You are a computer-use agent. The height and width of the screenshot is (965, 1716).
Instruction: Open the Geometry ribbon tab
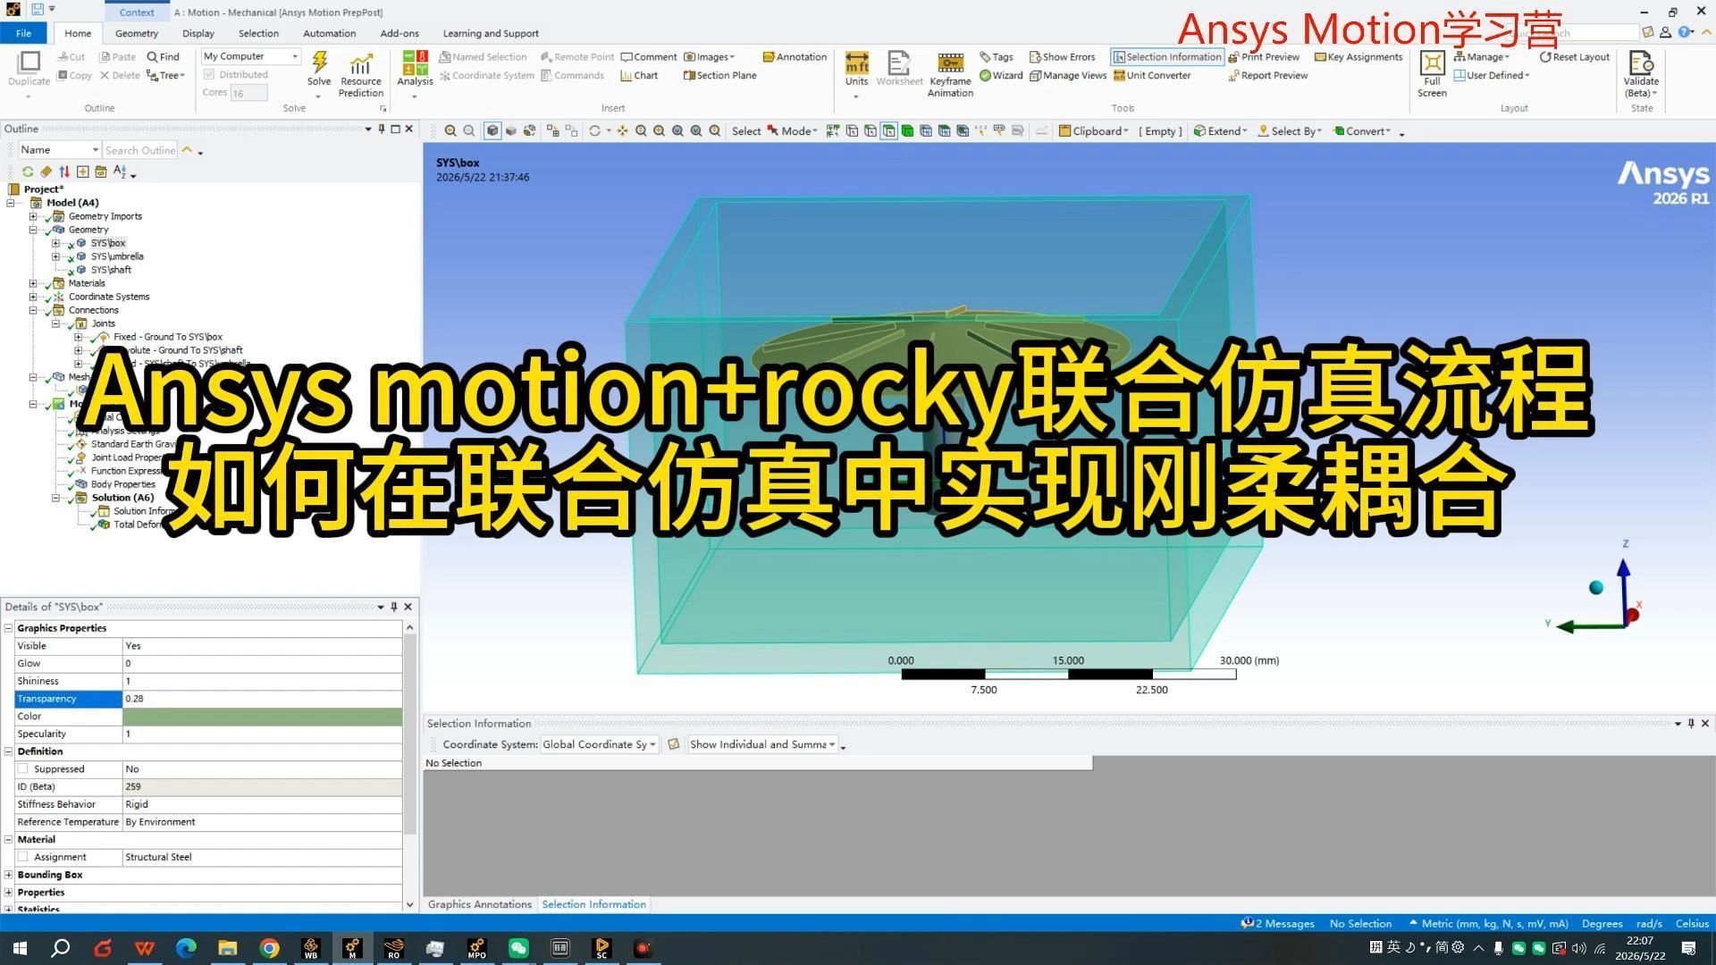pyautogui.click(x=137, y=33)
